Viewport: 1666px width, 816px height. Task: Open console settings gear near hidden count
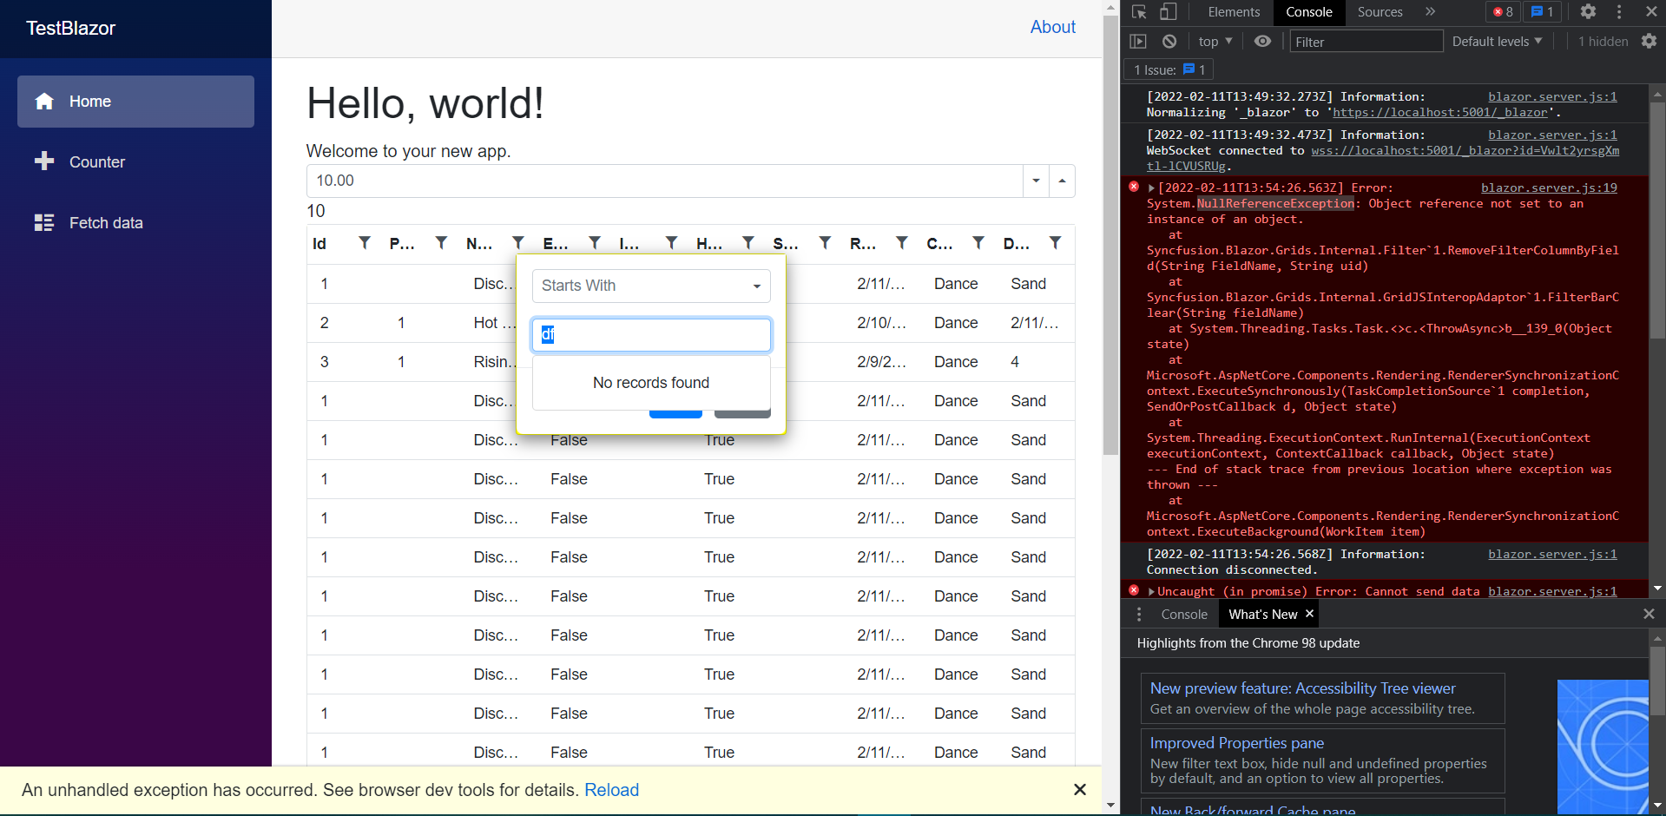pos(1649,42)
